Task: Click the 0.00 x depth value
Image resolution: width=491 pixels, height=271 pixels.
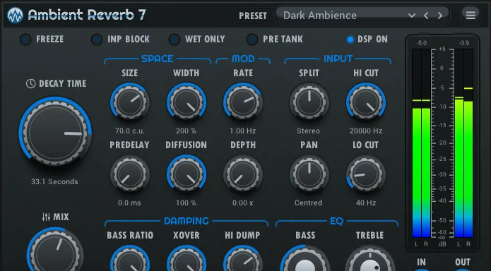Action: (x=243, y=203)
